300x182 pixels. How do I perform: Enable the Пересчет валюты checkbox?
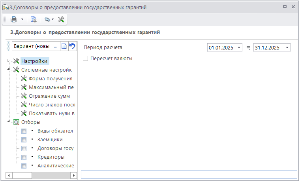86,58
